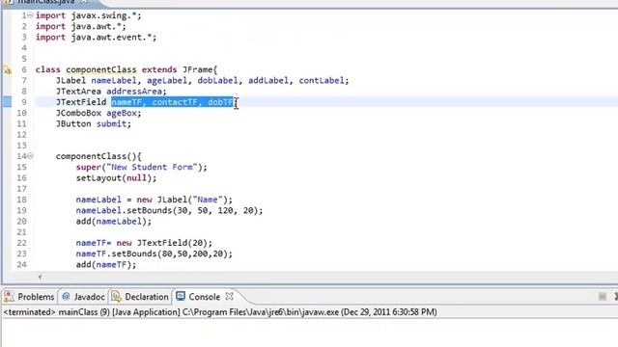Screen dimensions: 618x347
Task: Click 'add(nameLabel);' on line 20
Action: tap(114, 221)
